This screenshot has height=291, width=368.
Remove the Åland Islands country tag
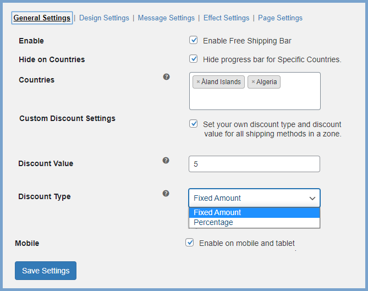click(198, 82)
